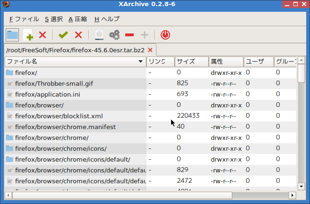Open the gears settings toolbar icon
Viewport: 310px width, 204px height.
coord(114,35)
